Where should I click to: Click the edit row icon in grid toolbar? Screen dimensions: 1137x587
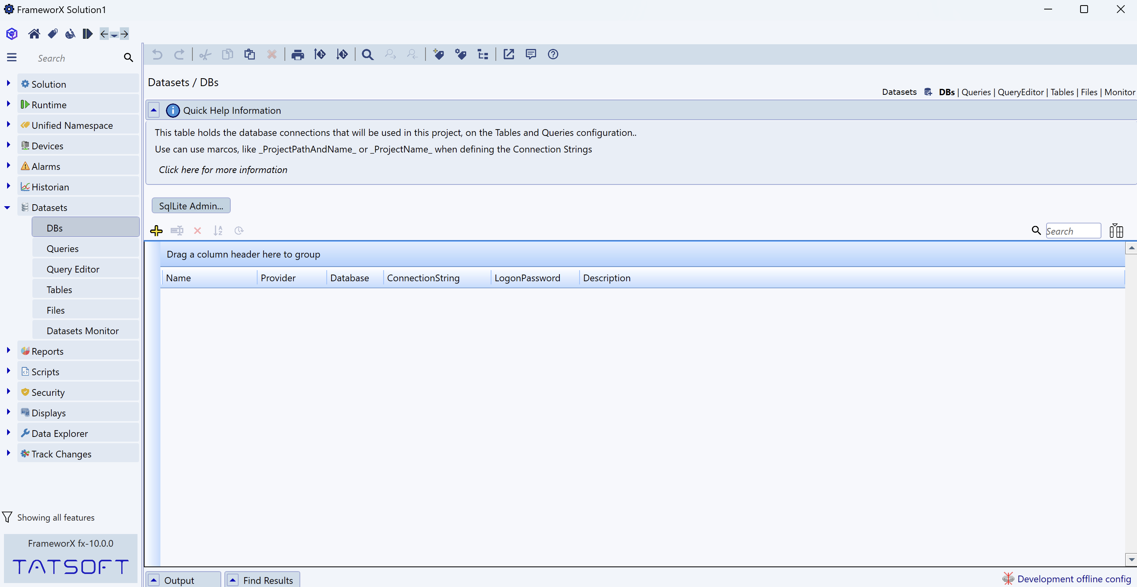pyautogui.click(x=177, y=230)
